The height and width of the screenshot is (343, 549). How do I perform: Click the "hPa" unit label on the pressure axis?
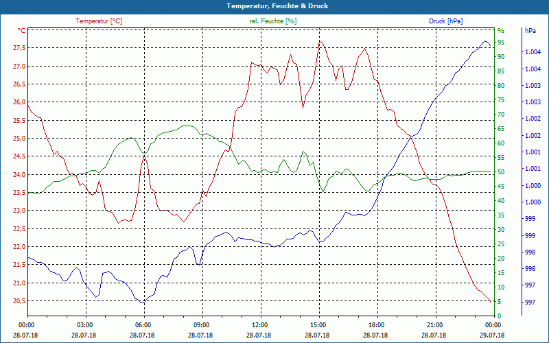(x=530, y=30)
